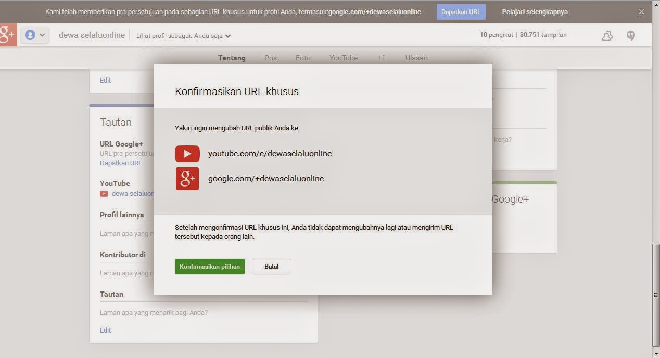This screenshot has height=358, width=660.
Task: Click the page vertical scrollbar thumb
Action: [x=656, y=295]
